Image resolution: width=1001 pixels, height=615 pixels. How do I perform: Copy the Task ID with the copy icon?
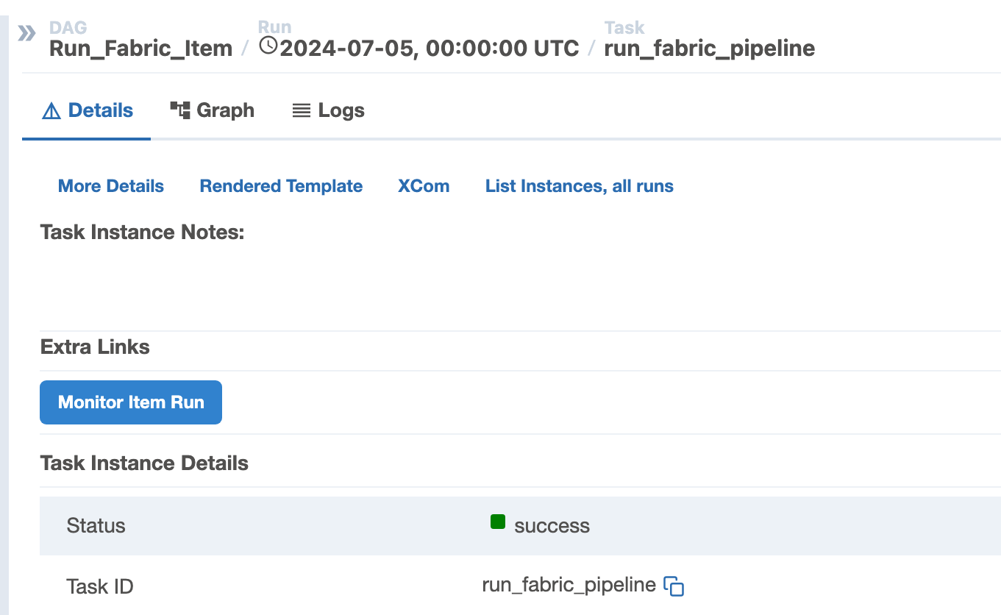674,586
